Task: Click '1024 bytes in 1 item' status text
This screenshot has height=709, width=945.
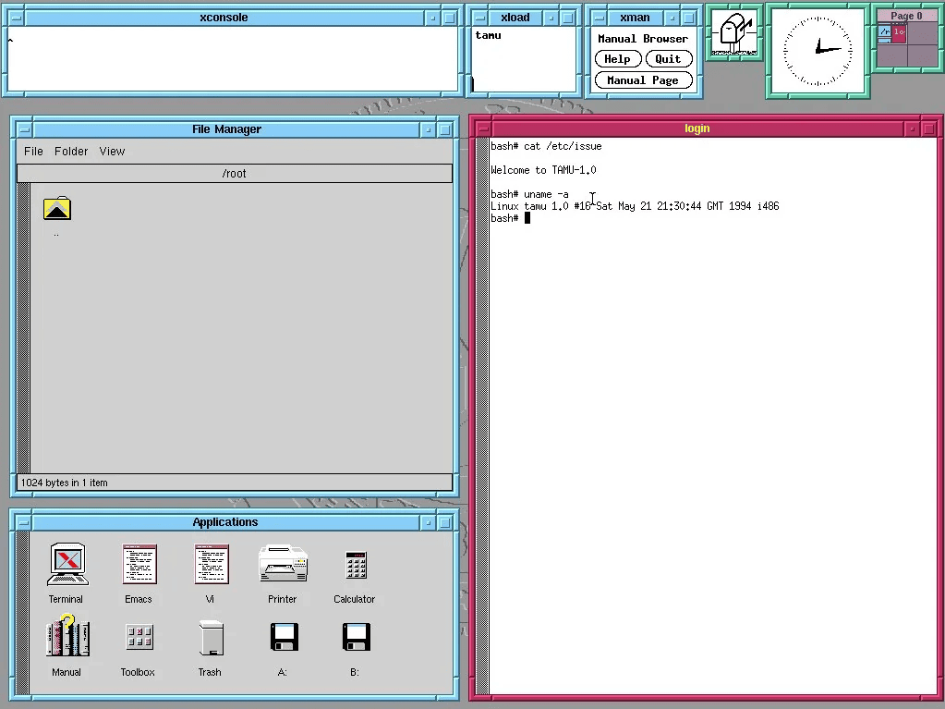Action: tap(65, 483)
